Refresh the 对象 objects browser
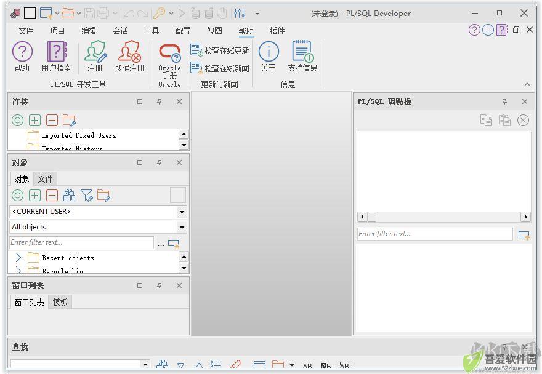Image resolution: width=542 pixels, height=374 pixels. click(18, 196)
